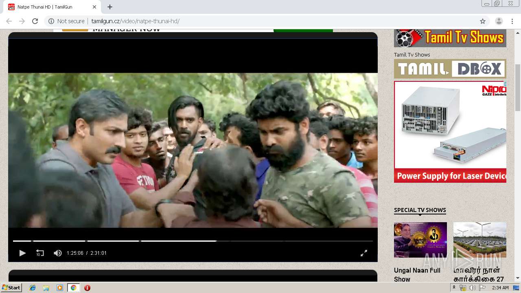The image size is (521, 293).
Task: Open SPECIAL TV SHOWS heading
Action: tap(420, 210)
